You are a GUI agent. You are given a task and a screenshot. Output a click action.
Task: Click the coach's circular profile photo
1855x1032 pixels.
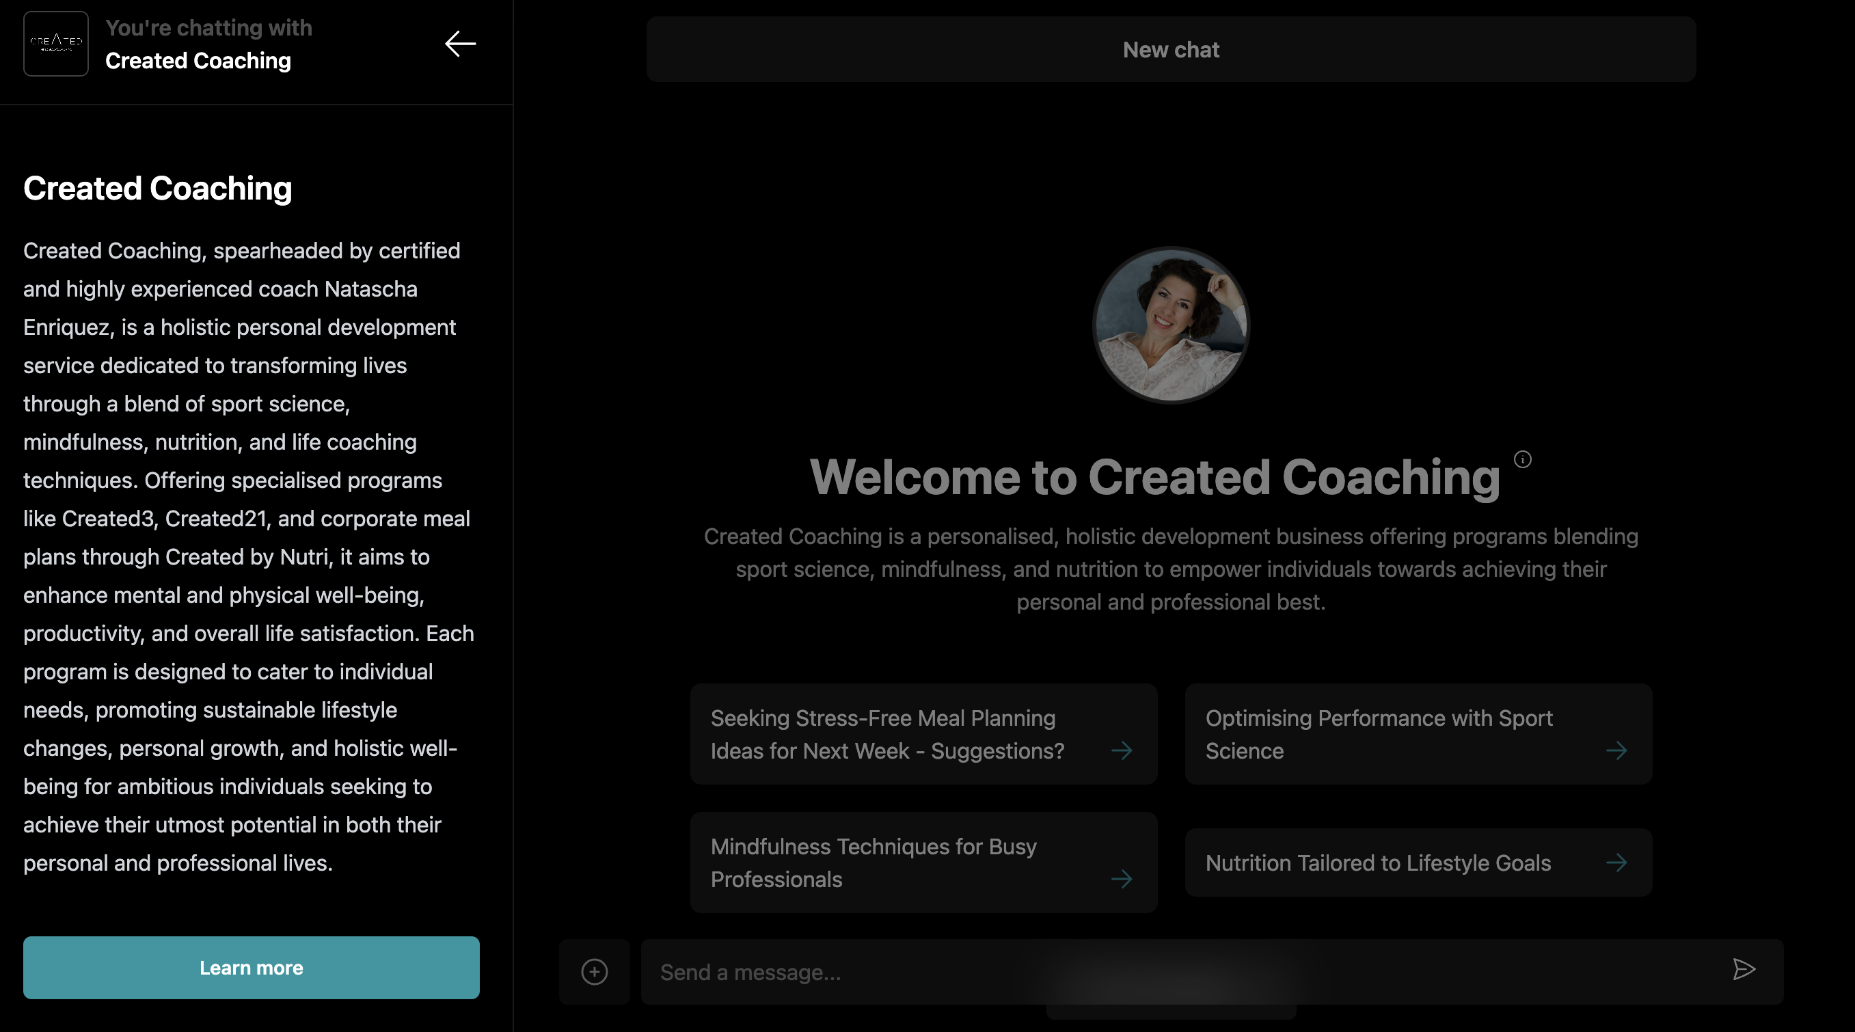point(1171,325)
